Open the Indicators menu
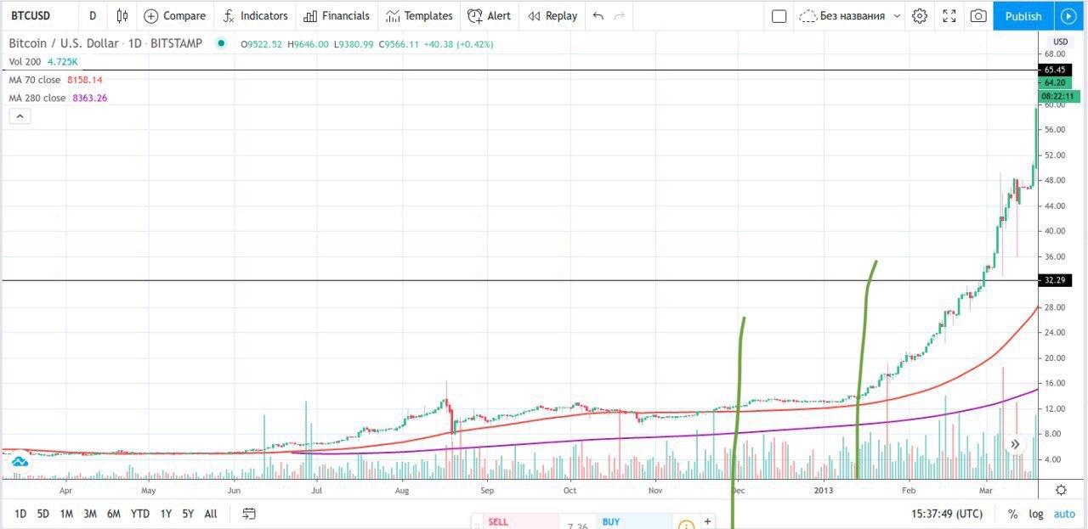 (x=255, y=15)
